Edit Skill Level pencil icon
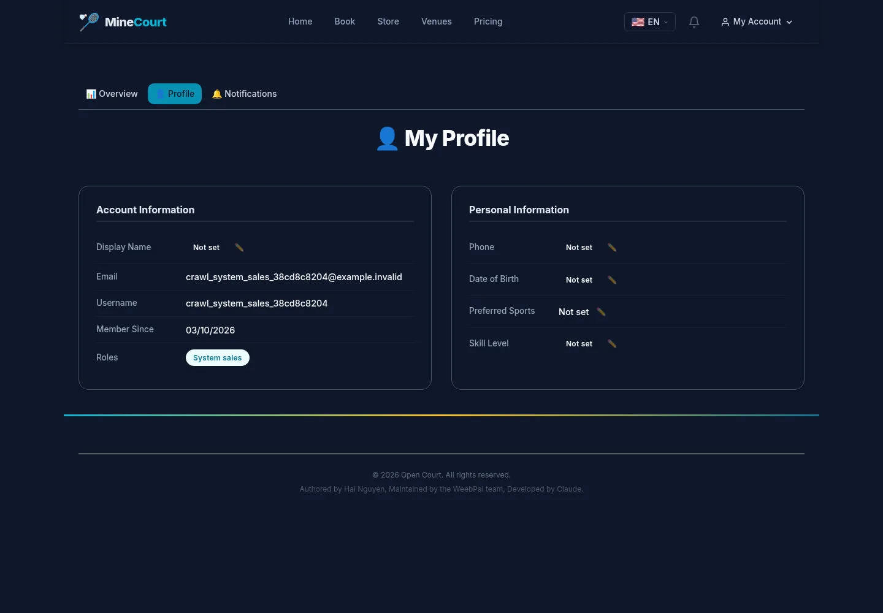The height and width of the screenshot is (613, 883). (612, 344)
